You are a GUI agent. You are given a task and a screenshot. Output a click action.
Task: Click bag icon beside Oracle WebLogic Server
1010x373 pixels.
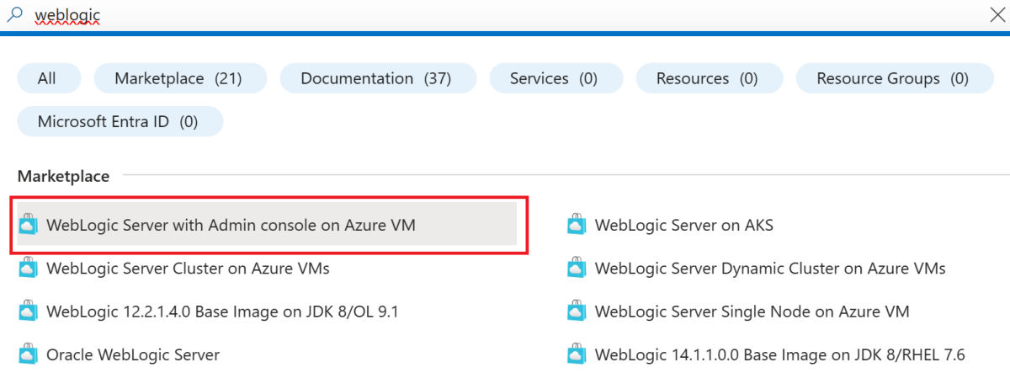[x=28, y=354]
